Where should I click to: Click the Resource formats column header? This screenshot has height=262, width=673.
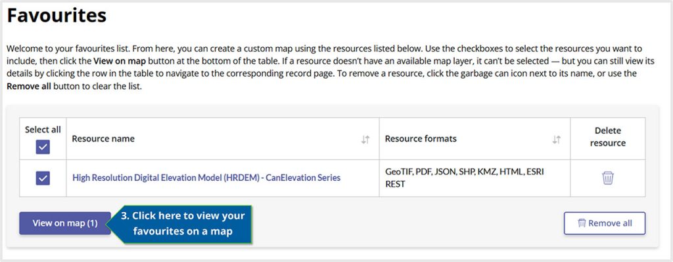421,139
